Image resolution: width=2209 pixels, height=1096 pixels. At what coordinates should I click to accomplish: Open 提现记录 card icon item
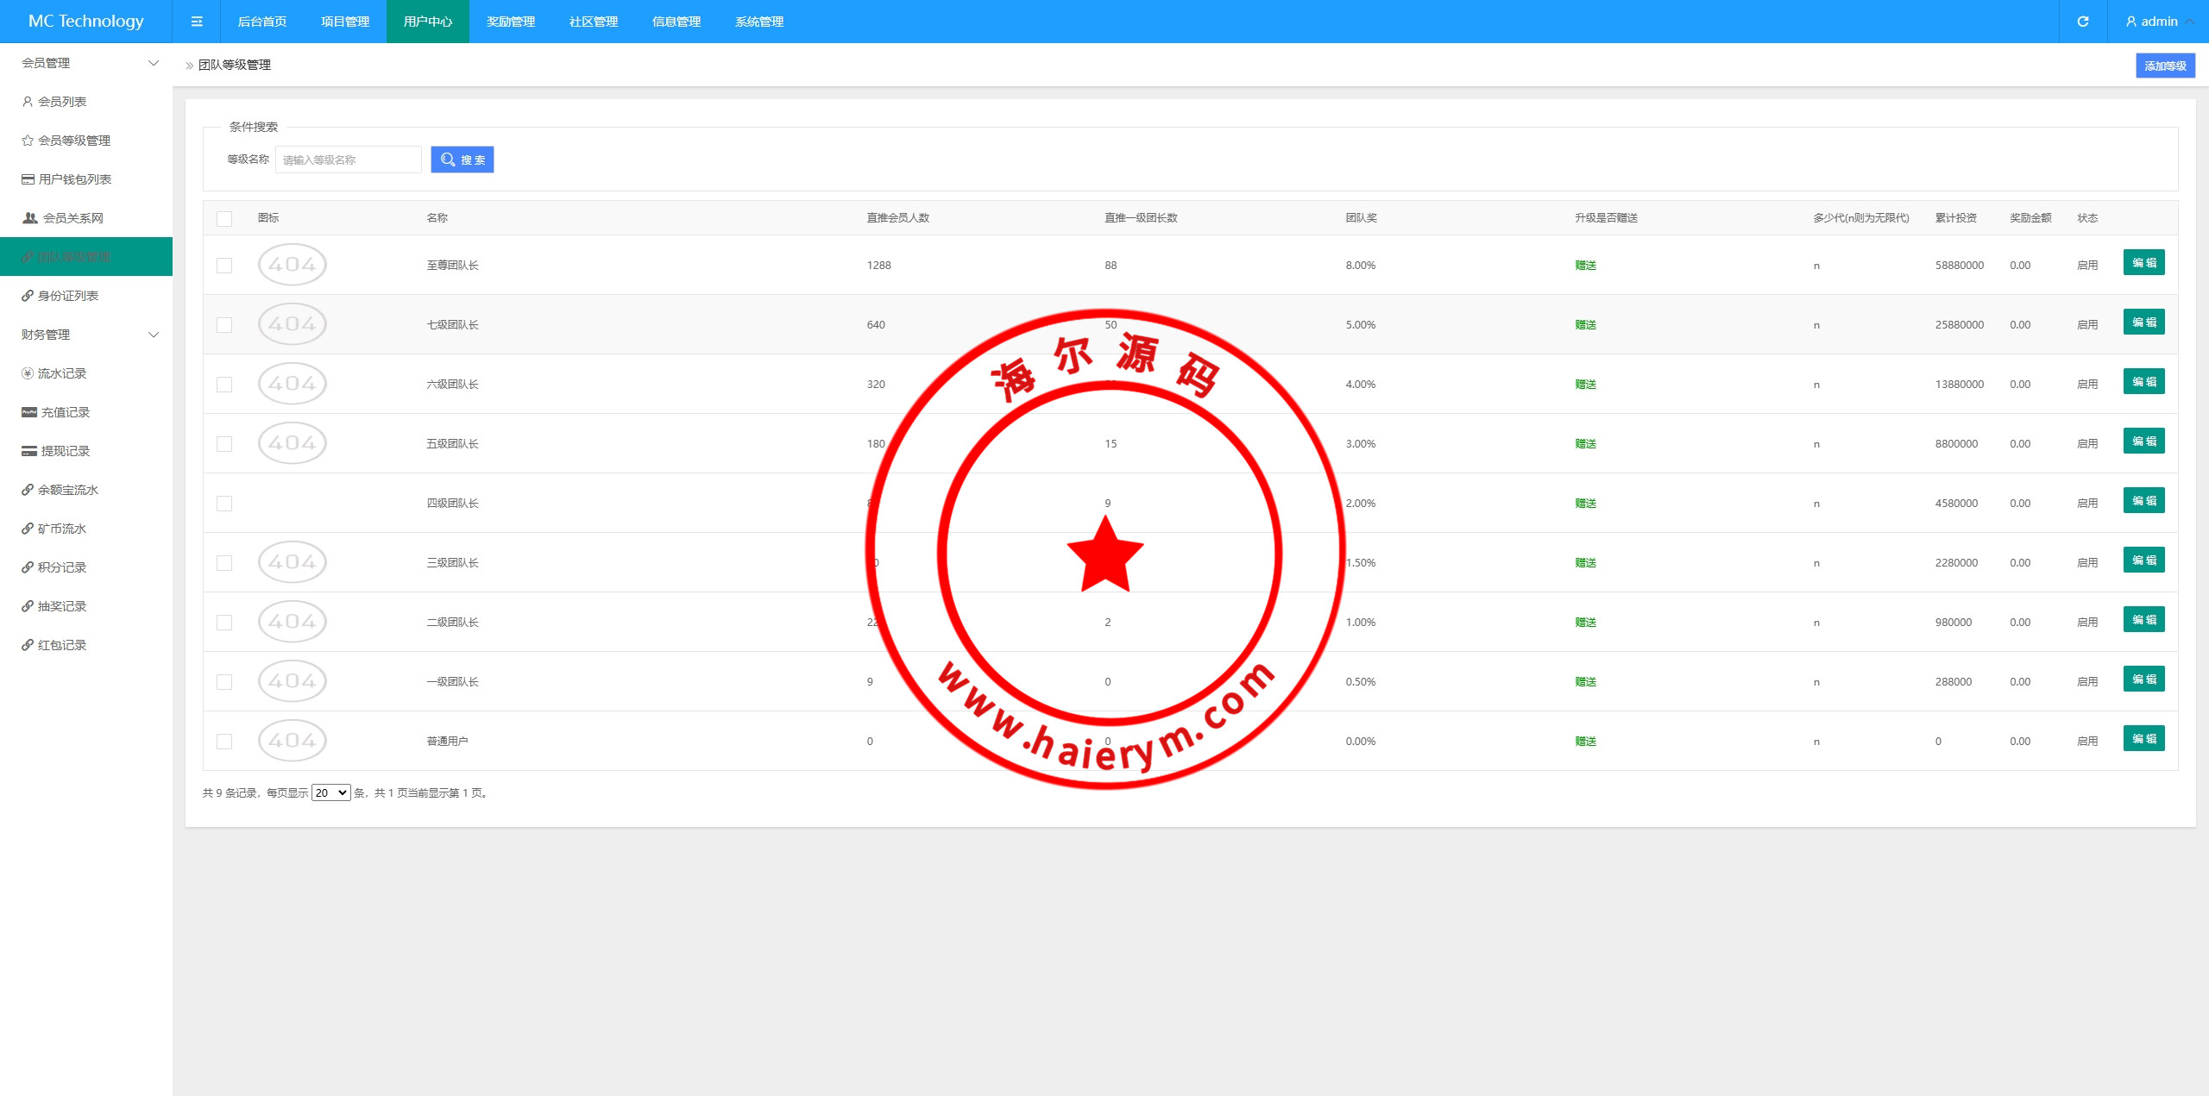click(x=65, y=451)
